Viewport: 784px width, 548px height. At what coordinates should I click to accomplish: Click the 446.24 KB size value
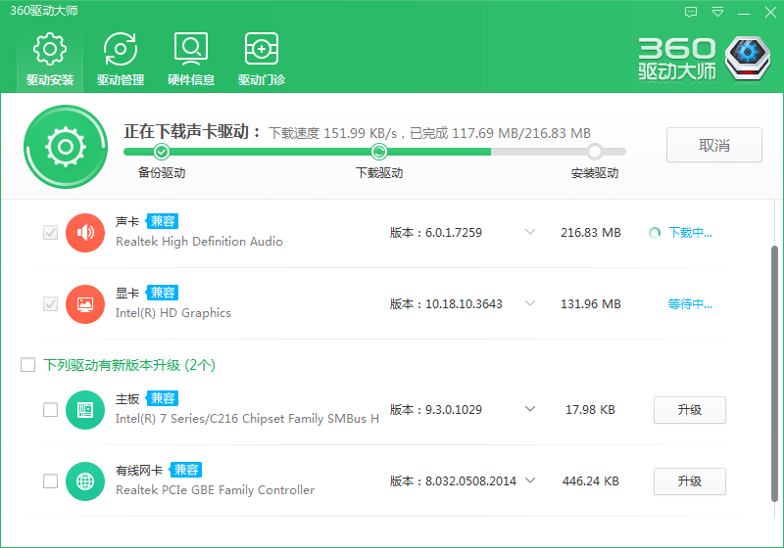coord(591,481)
